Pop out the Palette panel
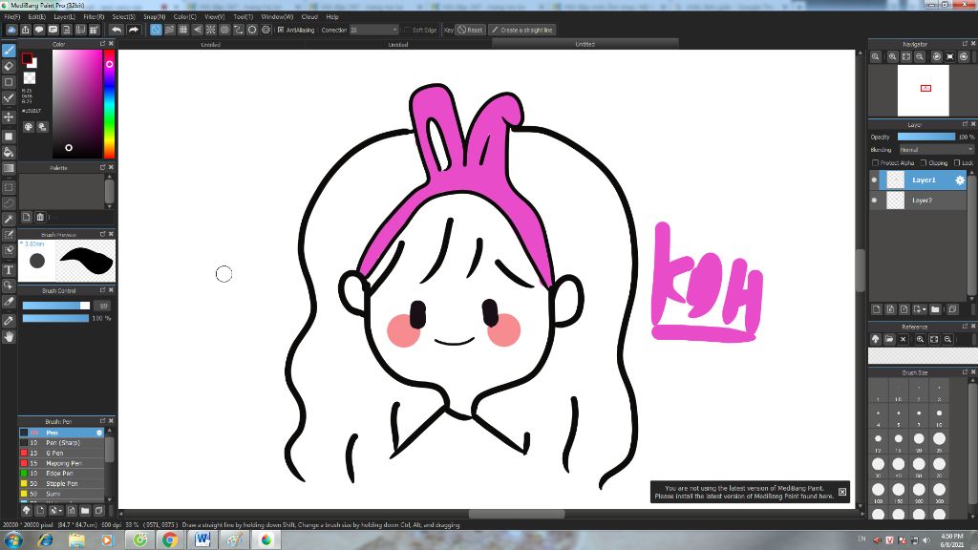This screenshot has width=978, height=550. pos(103,167)
